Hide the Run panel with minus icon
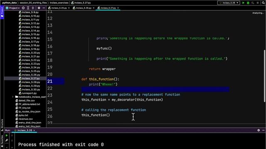Viewport: 266px width, 149px height. pyautogui.click(x=263, y=130)
